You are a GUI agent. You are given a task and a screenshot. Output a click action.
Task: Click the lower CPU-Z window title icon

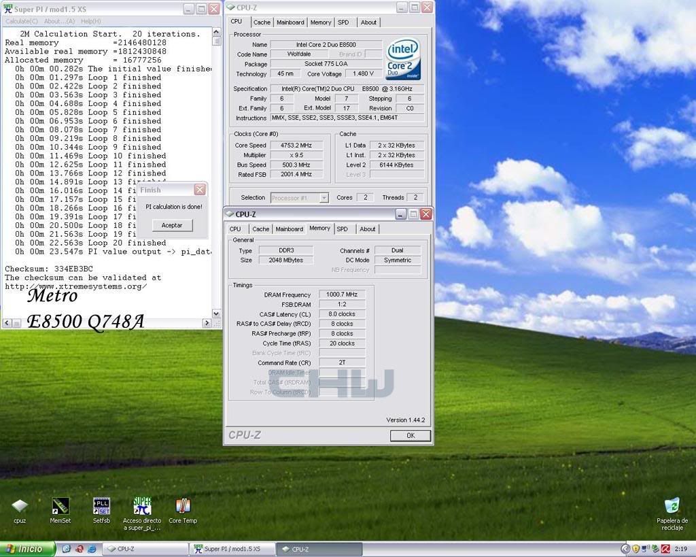coord(230,214)
